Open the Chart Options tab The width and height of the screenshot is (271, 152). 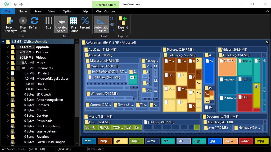(106, 11)
